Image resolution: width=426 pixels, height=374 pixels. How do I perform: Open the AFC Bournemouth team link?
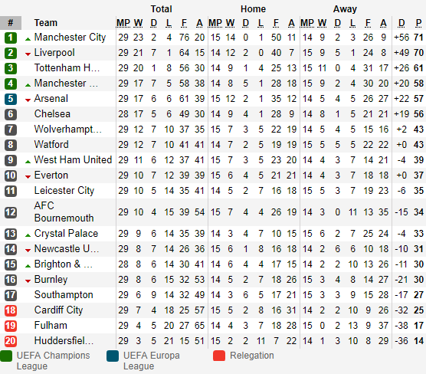coord(64,212)
